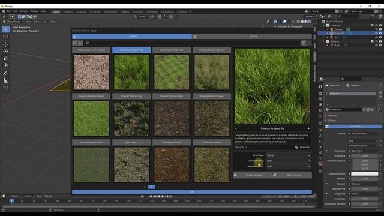Click the OK bar below the popup
This screenshot has width=384, height=216.
point(192,192)
